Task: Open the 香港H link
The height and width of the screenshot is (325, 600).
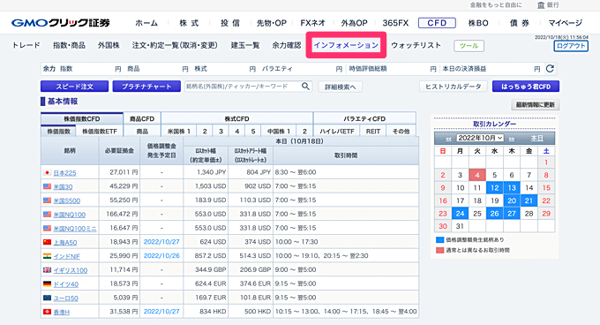Action: [x=61, y=312]
